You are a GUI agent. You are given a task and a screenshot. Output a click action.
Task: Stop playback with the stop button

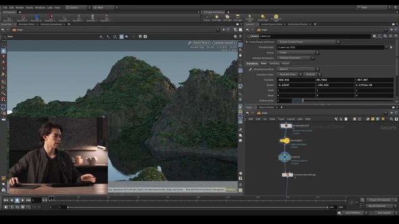coord(17,200)
